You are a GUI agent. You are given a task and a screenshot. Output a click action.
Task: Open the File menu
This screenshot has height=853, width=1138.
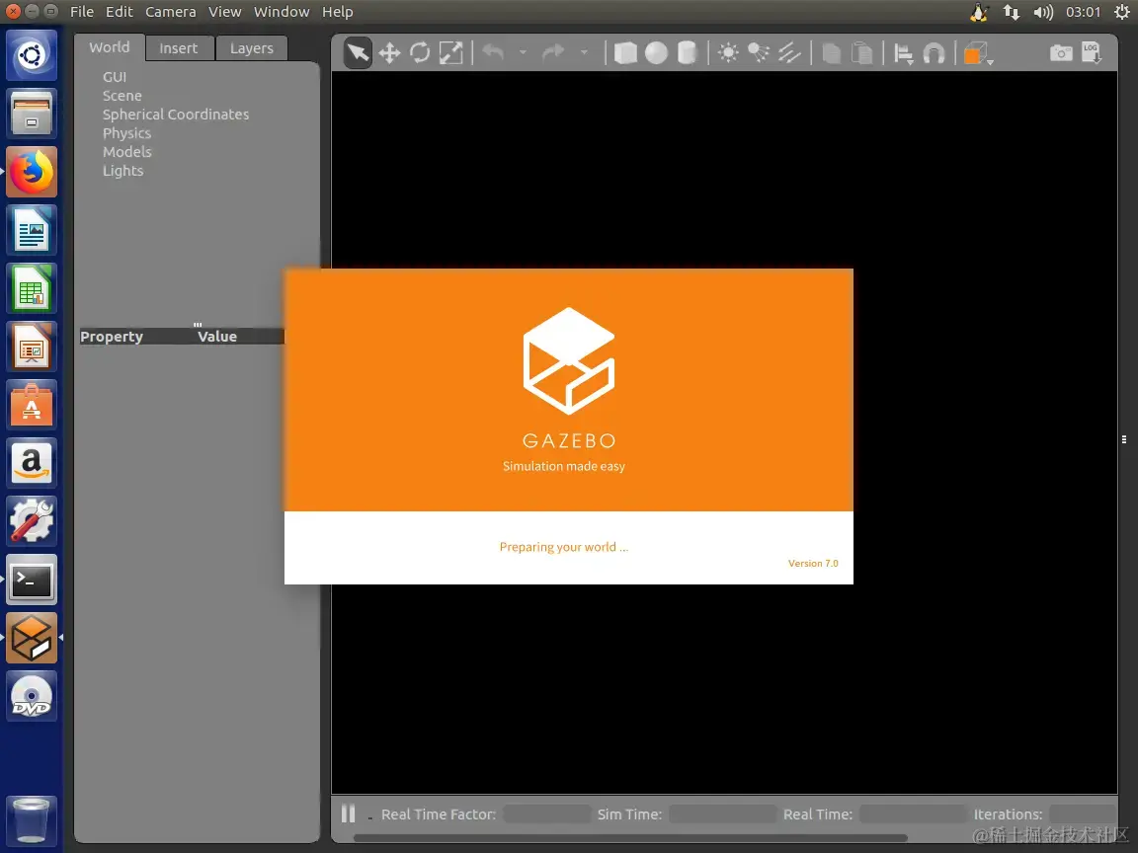(x=81, y=12)
